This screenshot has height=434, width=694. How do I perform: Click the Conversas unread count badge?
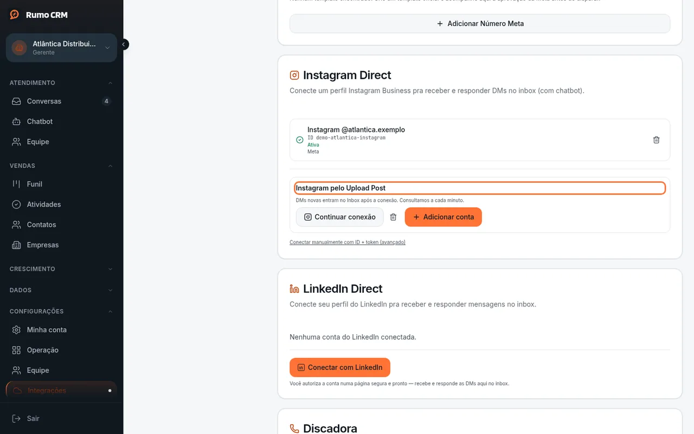click(106, 101)
